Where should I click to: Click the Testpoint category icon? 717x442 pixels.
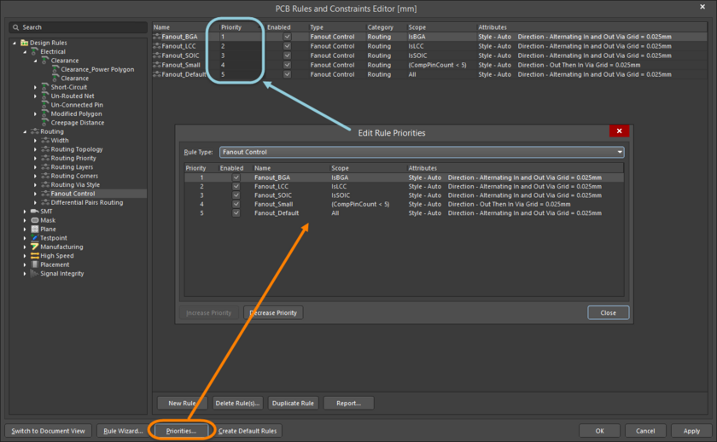pyautogui.click(x=34, y=238)
